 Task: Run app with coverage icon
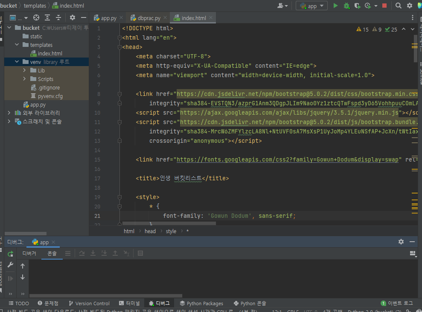pyautogui.click(x=357, y=6)
